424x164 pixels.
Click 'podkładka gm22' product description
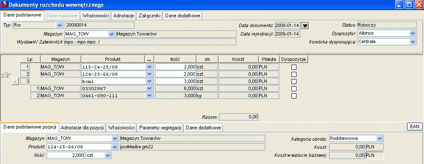click(192, 147)
